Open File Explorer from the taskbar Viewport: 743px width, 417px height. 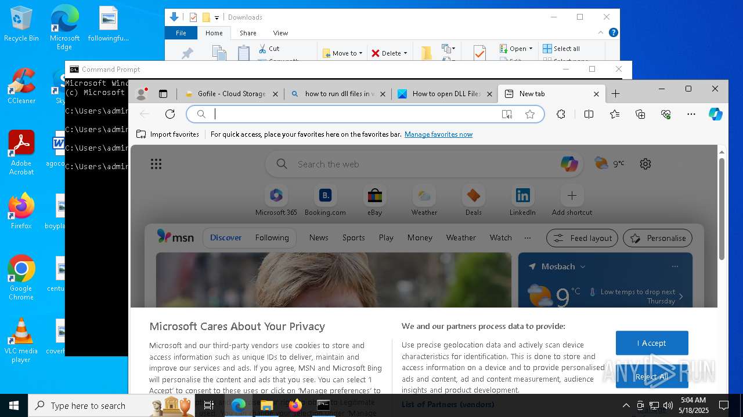[266, 405]
